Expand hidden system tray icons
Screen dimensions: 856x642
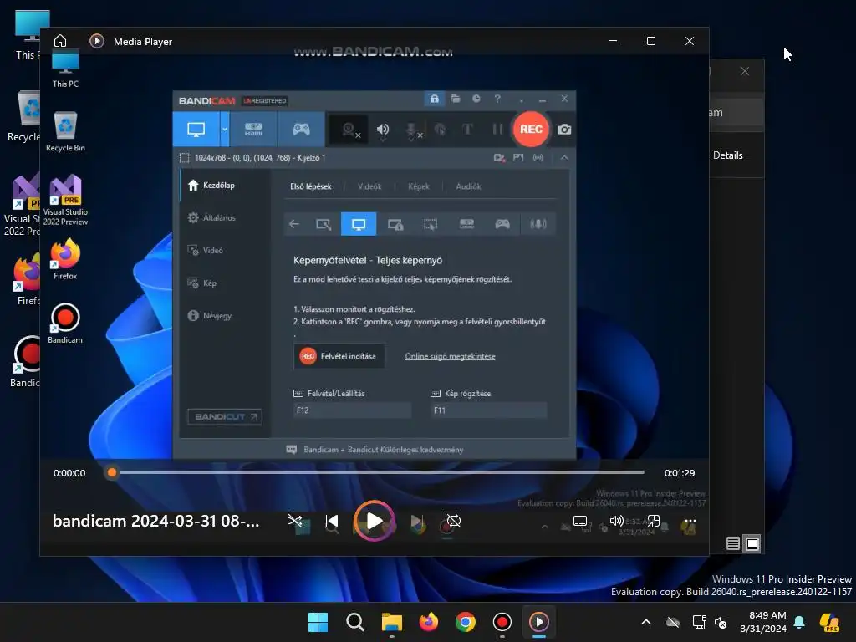646,622
